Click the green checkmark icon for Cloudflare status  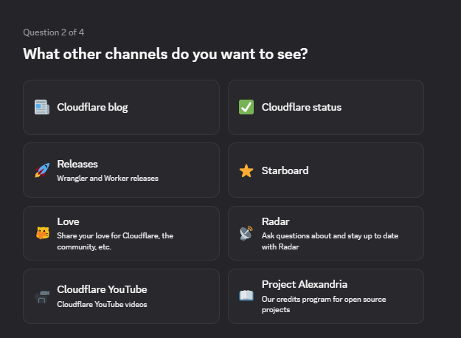[246, 107]
